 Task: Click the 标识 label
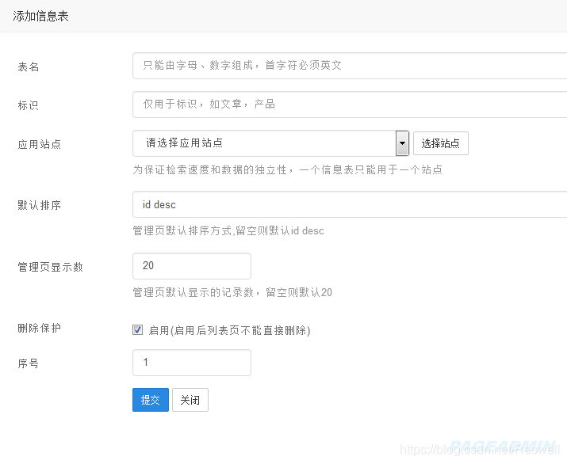pyautogui.click(x=29, y=105)
